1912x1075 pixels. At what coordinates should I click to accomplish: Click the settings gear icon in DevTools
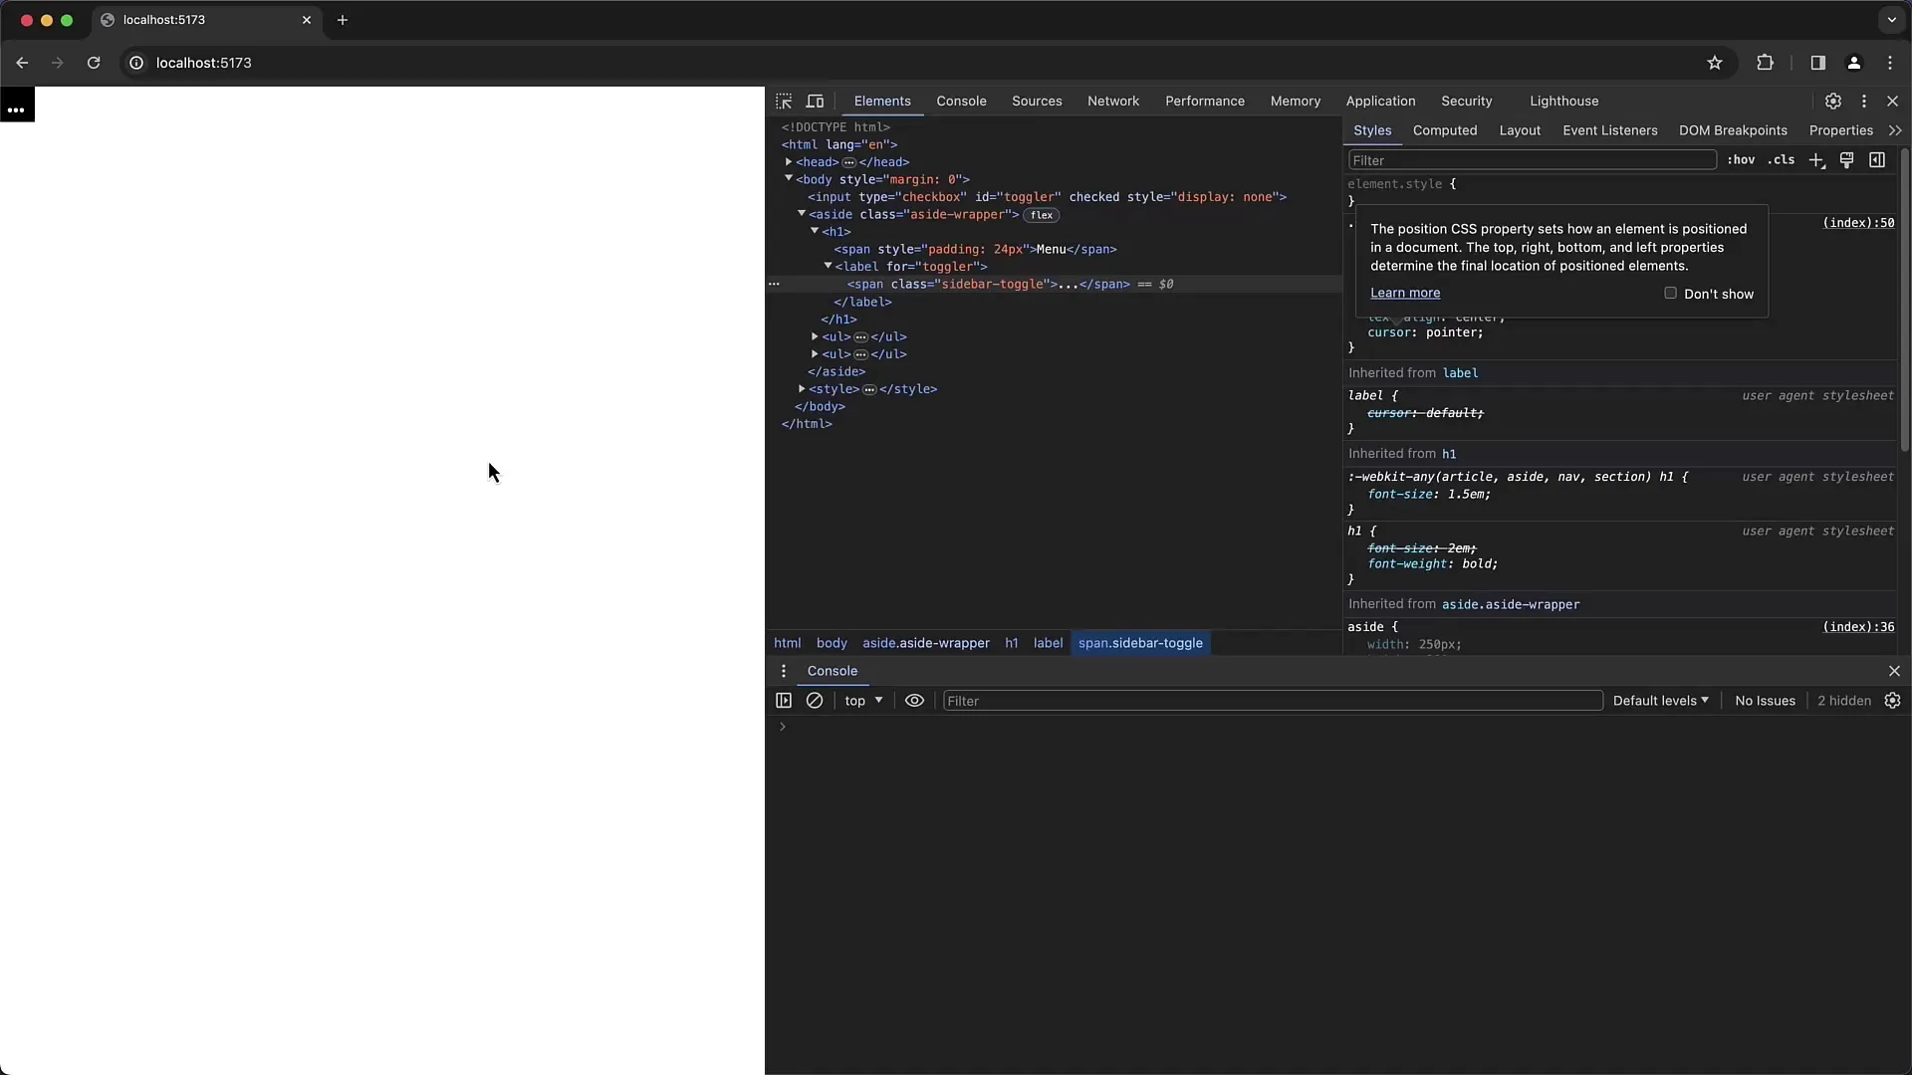pyautogui.click(x=1833, y=100)
